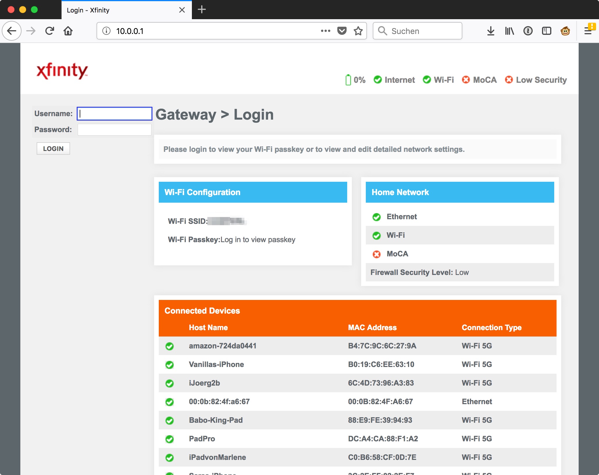
Task: Go back using the browser back arrow
Action: 12,31
